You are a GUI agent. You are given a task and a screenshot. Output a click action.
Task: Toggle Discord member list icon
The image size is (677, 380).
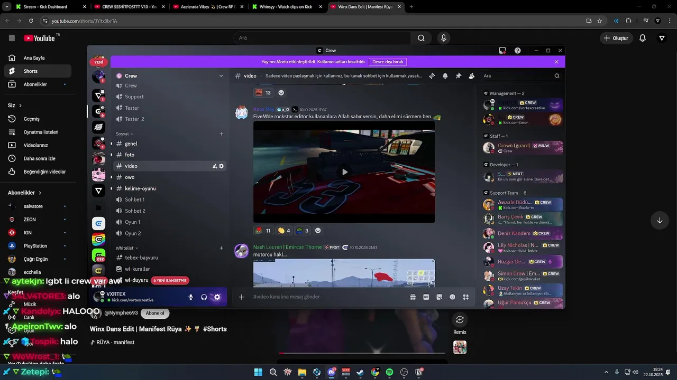(x=472, y=76)
